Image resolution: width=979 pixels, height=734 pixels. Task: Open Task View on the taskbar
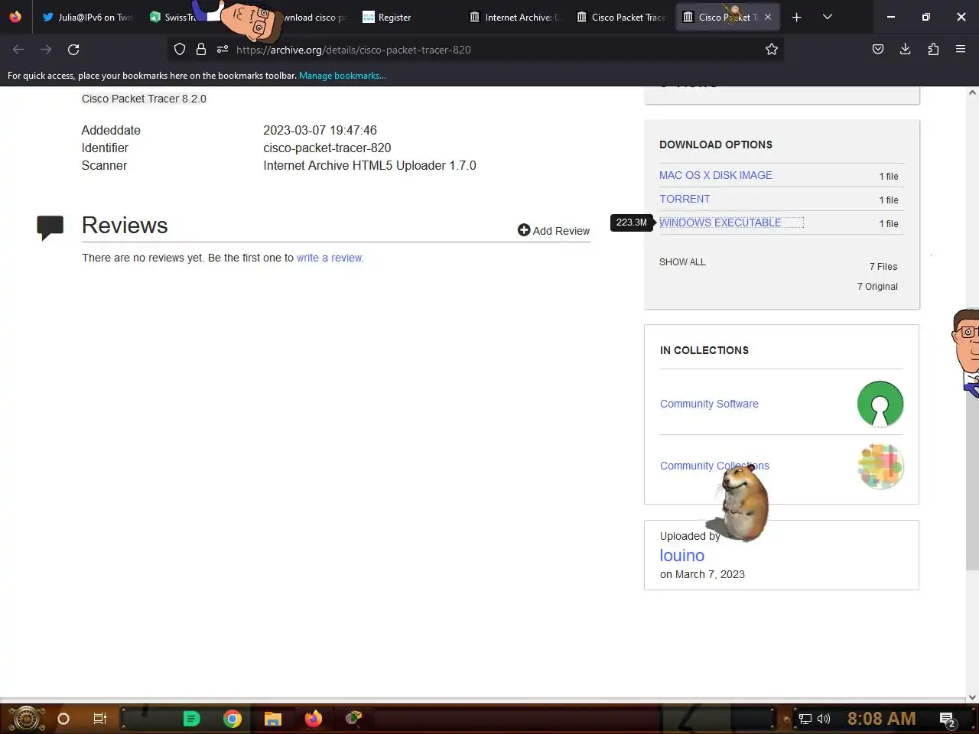tap(100, 719)
